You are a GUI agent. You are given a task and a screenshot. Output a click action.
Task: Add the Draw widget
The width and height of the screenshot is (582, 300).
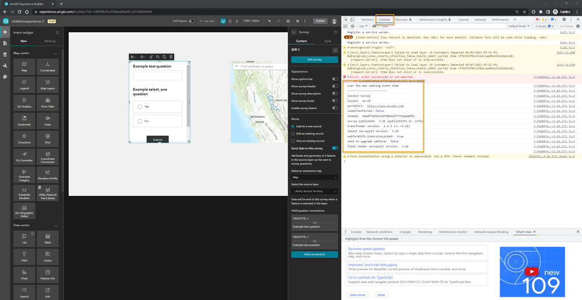(x=48, y=121)
